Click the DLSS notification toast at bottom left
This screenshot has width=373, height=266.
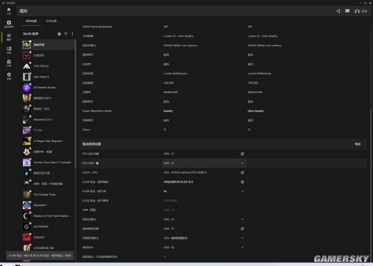(x=40, y=256)
